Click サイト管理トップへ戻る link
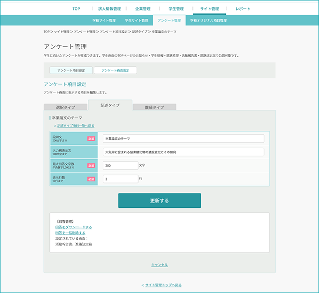 tap(163, 285)
